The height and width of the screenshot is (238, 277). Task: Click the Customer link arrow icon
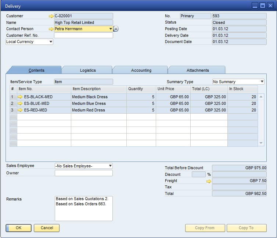pyautogui.click(x=51, y=16)
